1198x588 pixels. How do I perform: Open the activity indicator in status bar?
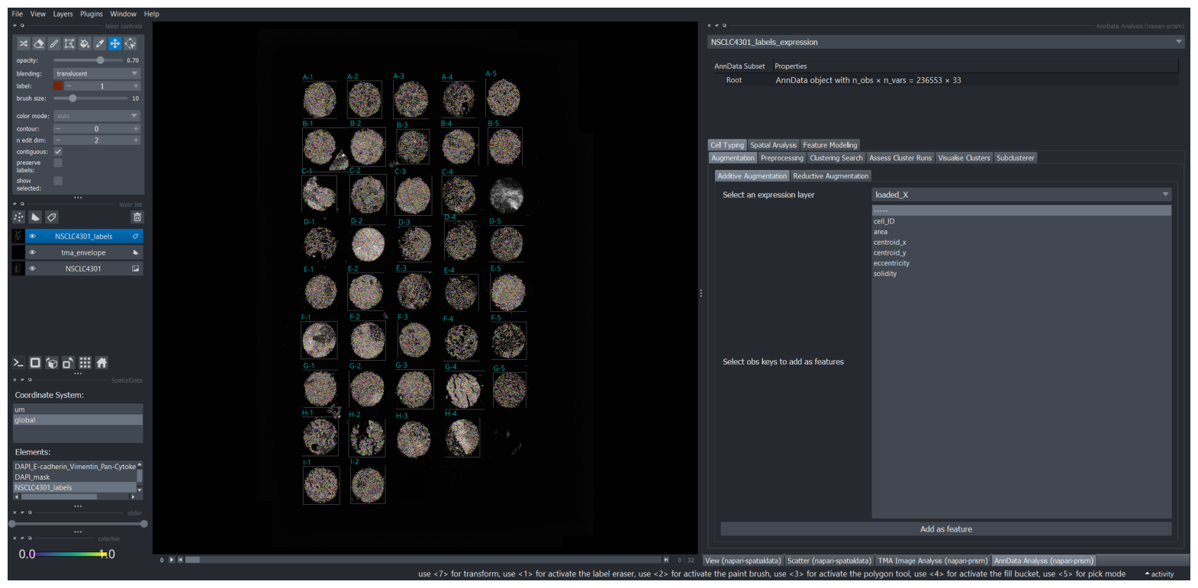click(x=1159, y=574)
